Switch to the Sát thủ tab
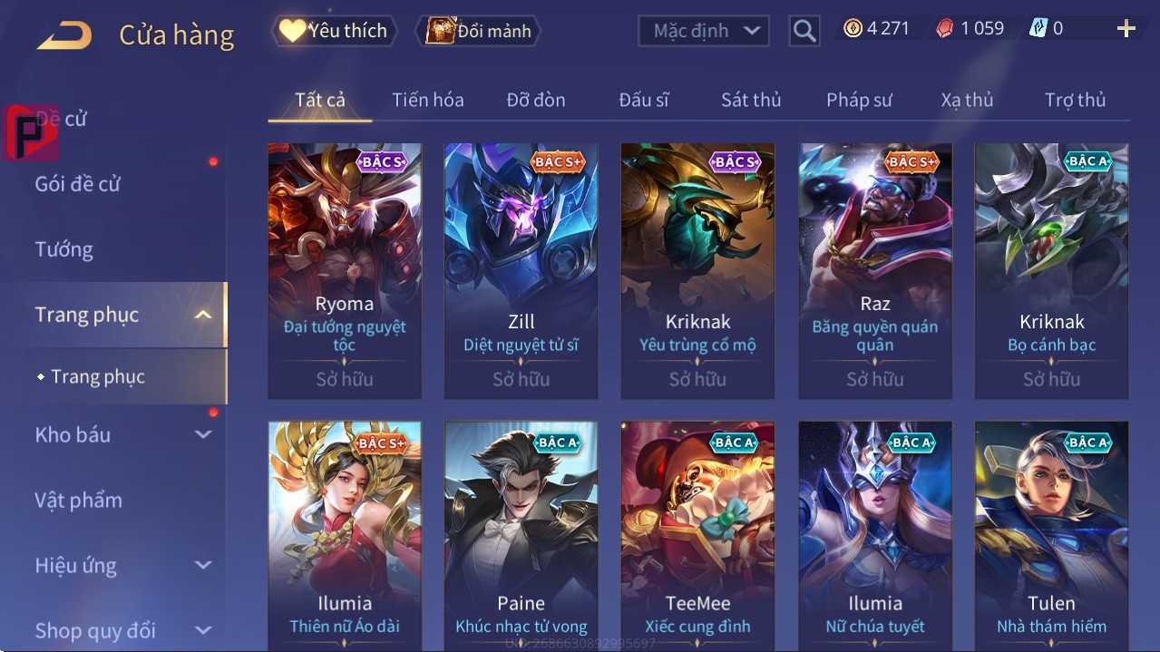 coord(751,100)
